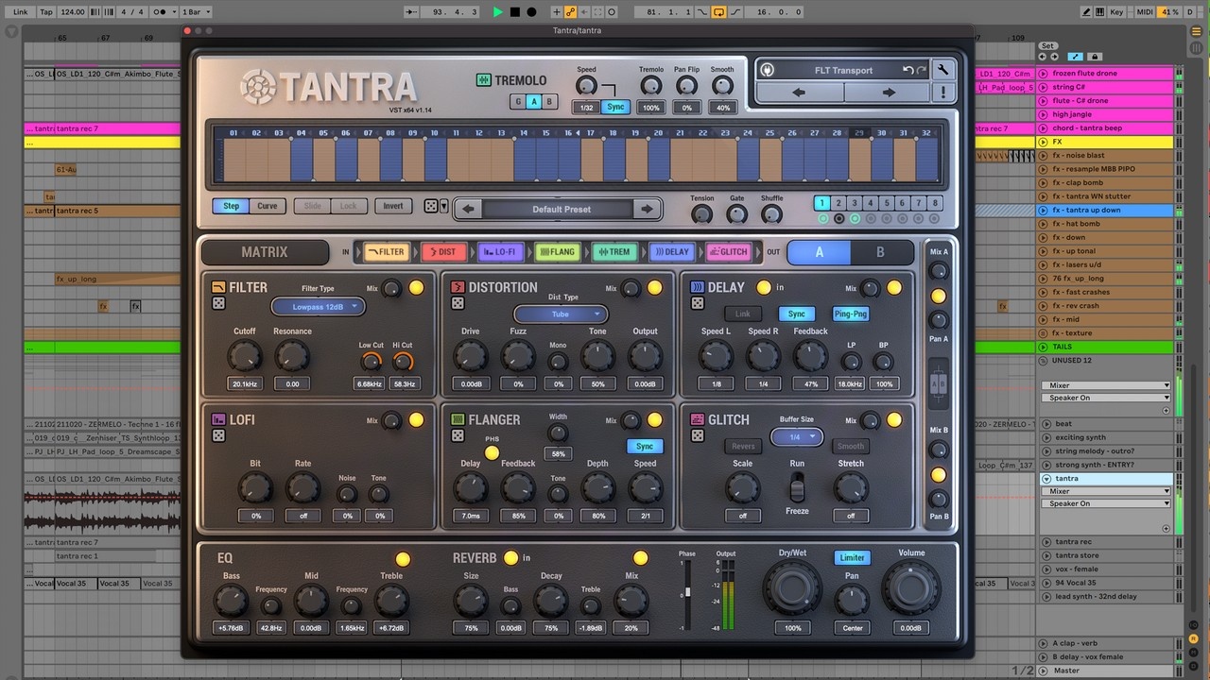
Task: Click the Dry/Wet knob
Action: click(x=792, y=587)
